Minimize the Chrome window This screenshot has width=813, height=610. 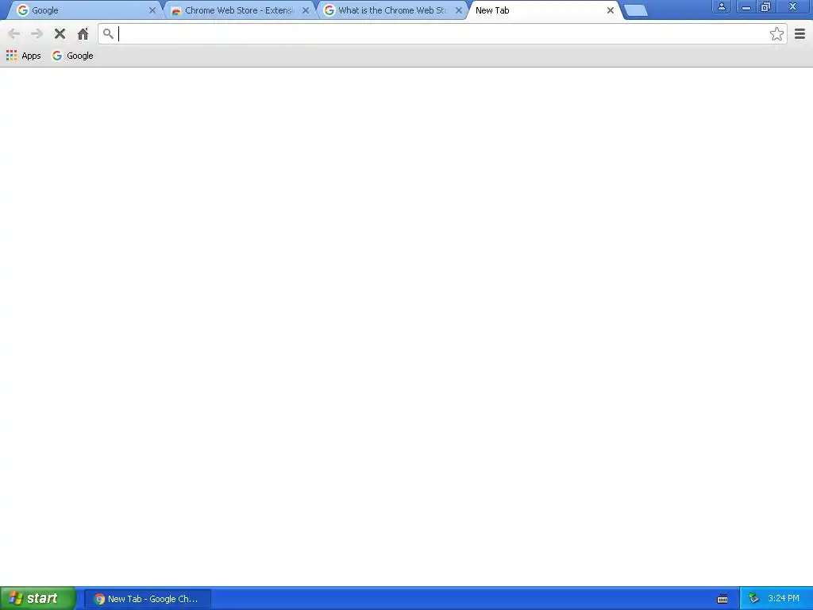click(746, 6)
